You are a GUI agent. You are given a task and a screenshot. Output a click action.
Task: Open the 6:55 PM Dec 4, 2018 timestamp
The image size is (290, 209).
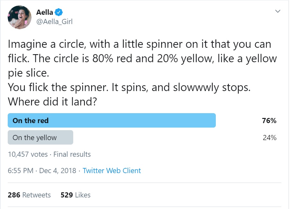point(42,171)
